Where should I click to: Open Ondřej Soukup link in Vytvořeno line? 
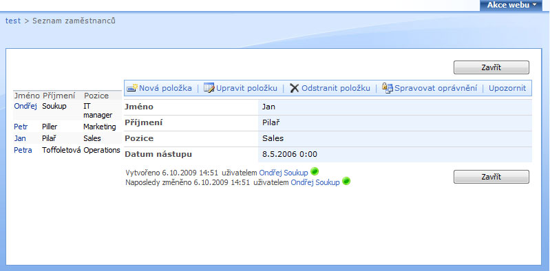coord(284,173)
